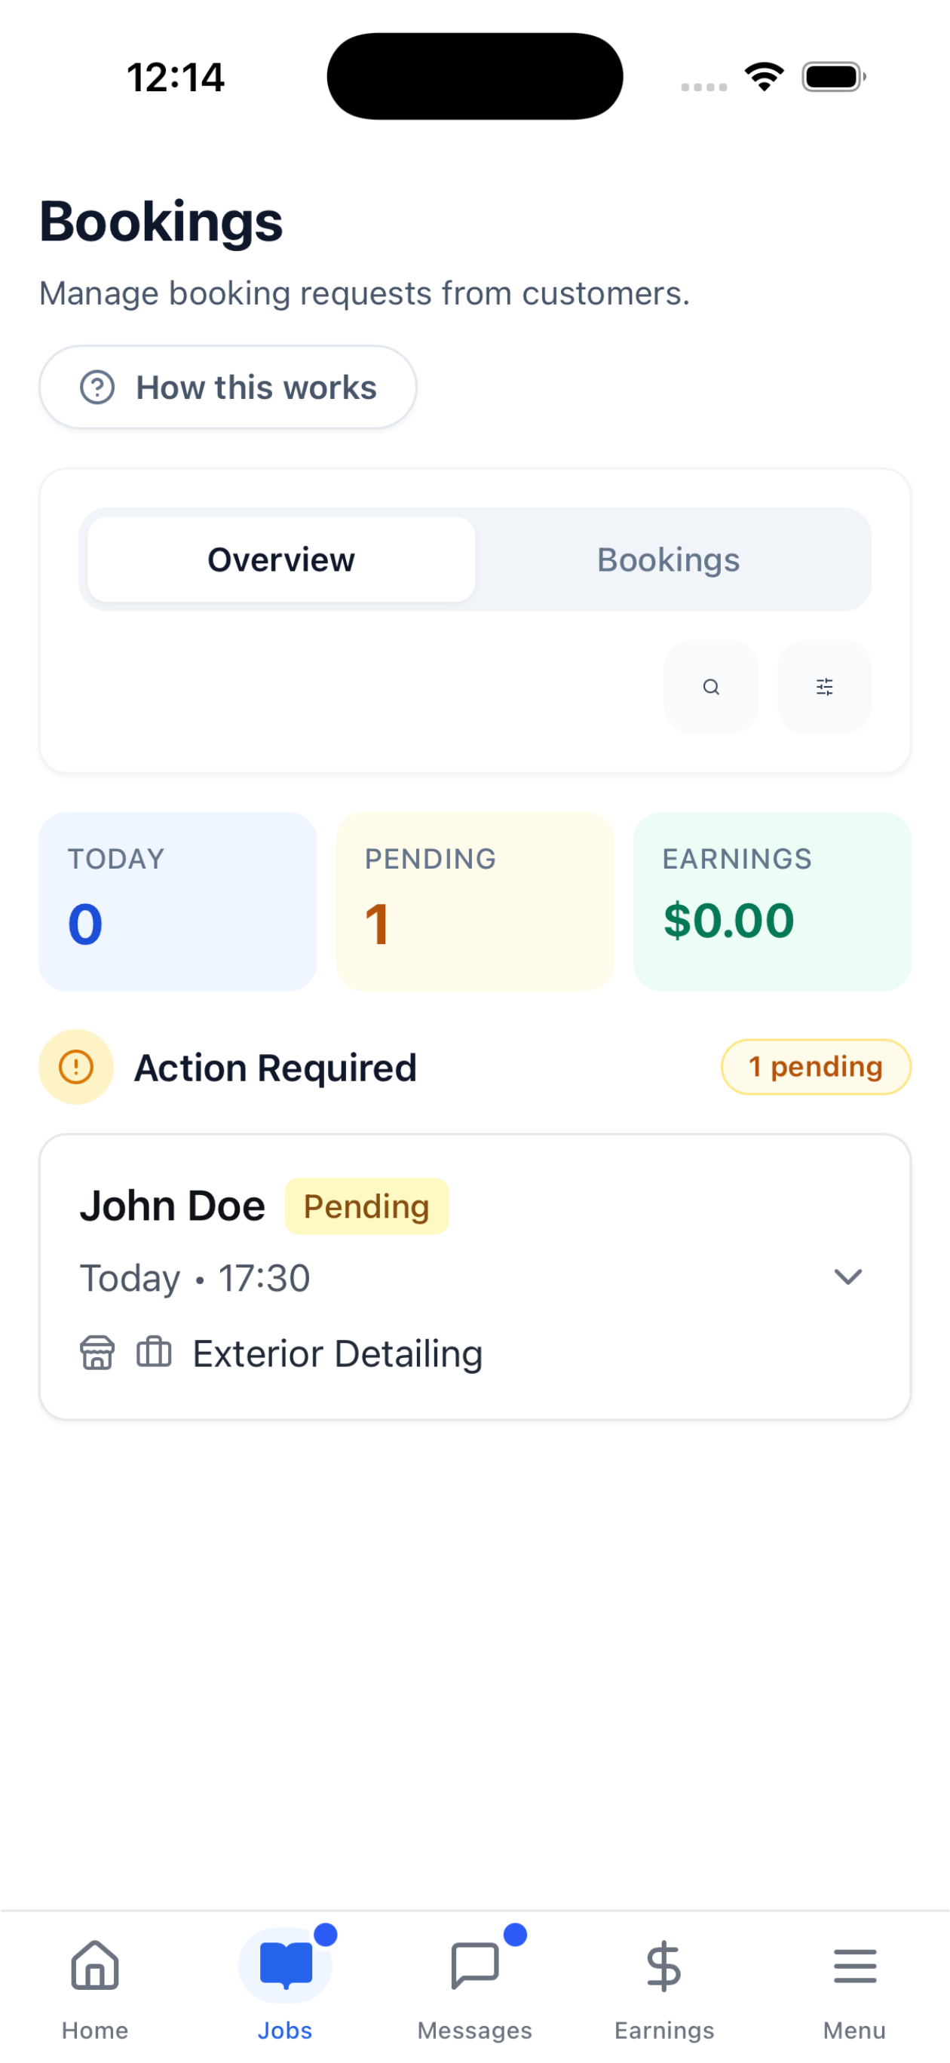Click the storefront icon on booking card
The image size is (950, 2063).
pyautogui.click(x=97, y=1353)
